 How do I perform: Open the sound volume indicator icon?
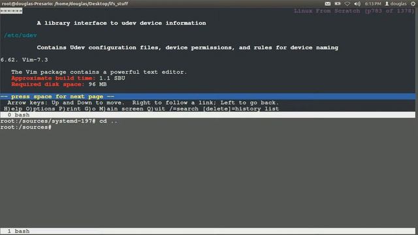tap(357, 4)
